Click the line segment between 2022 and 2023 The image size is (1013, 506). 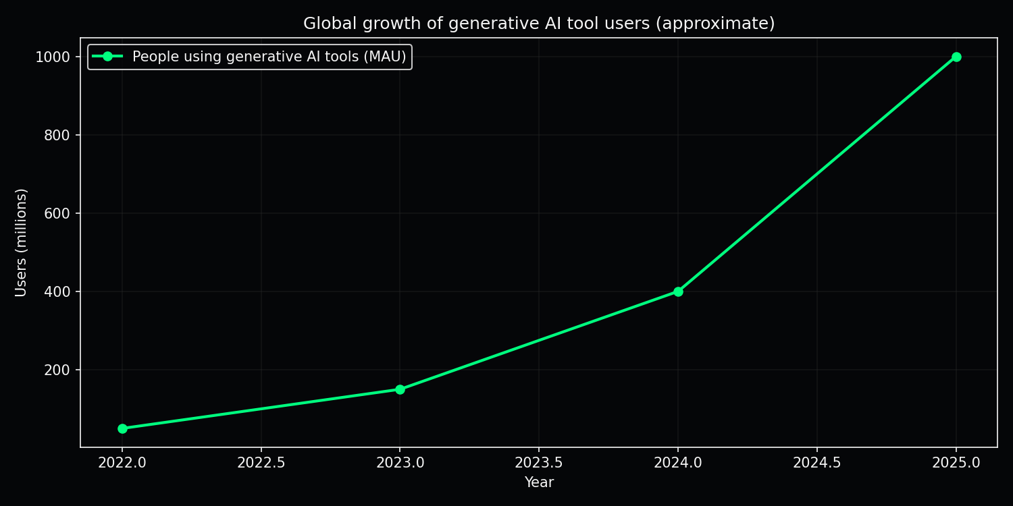pos(261,409)
